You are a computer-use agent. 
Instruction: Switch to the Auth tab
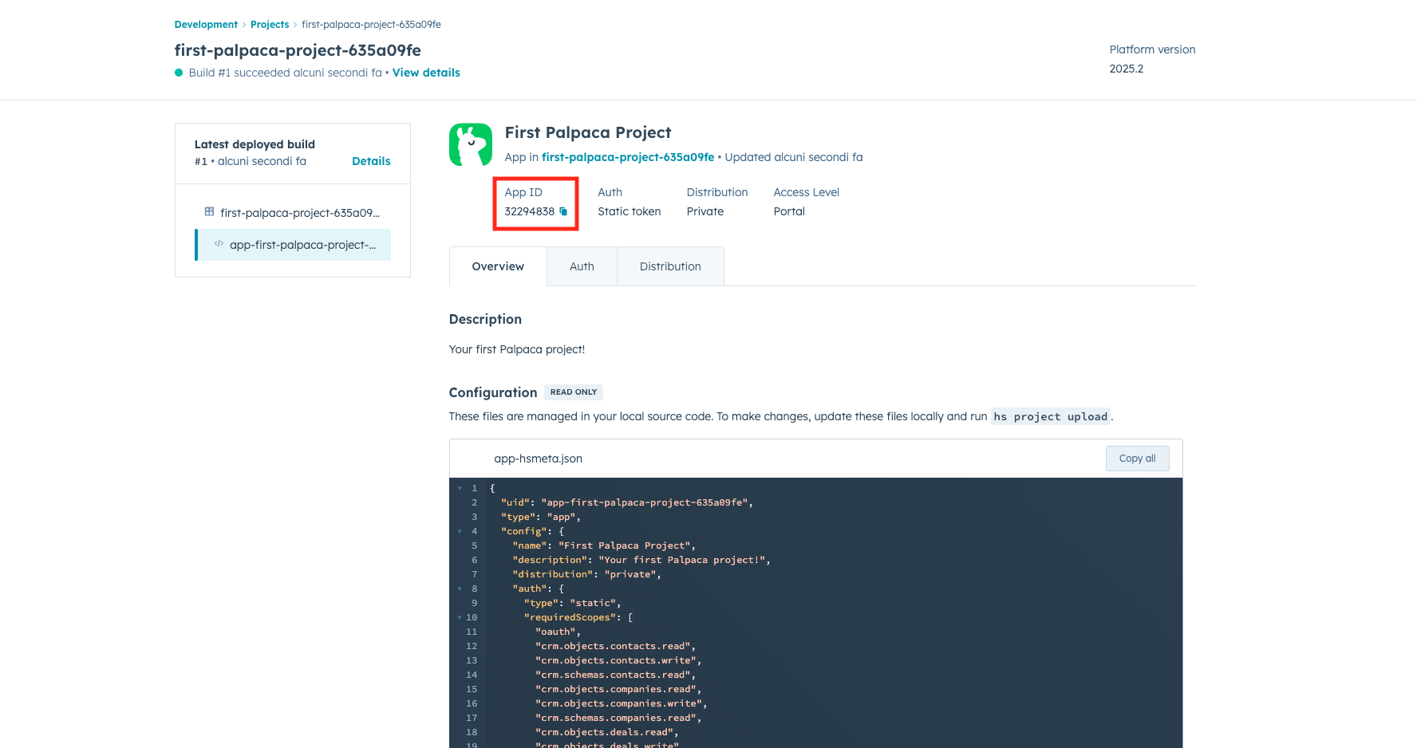[582, 266]
